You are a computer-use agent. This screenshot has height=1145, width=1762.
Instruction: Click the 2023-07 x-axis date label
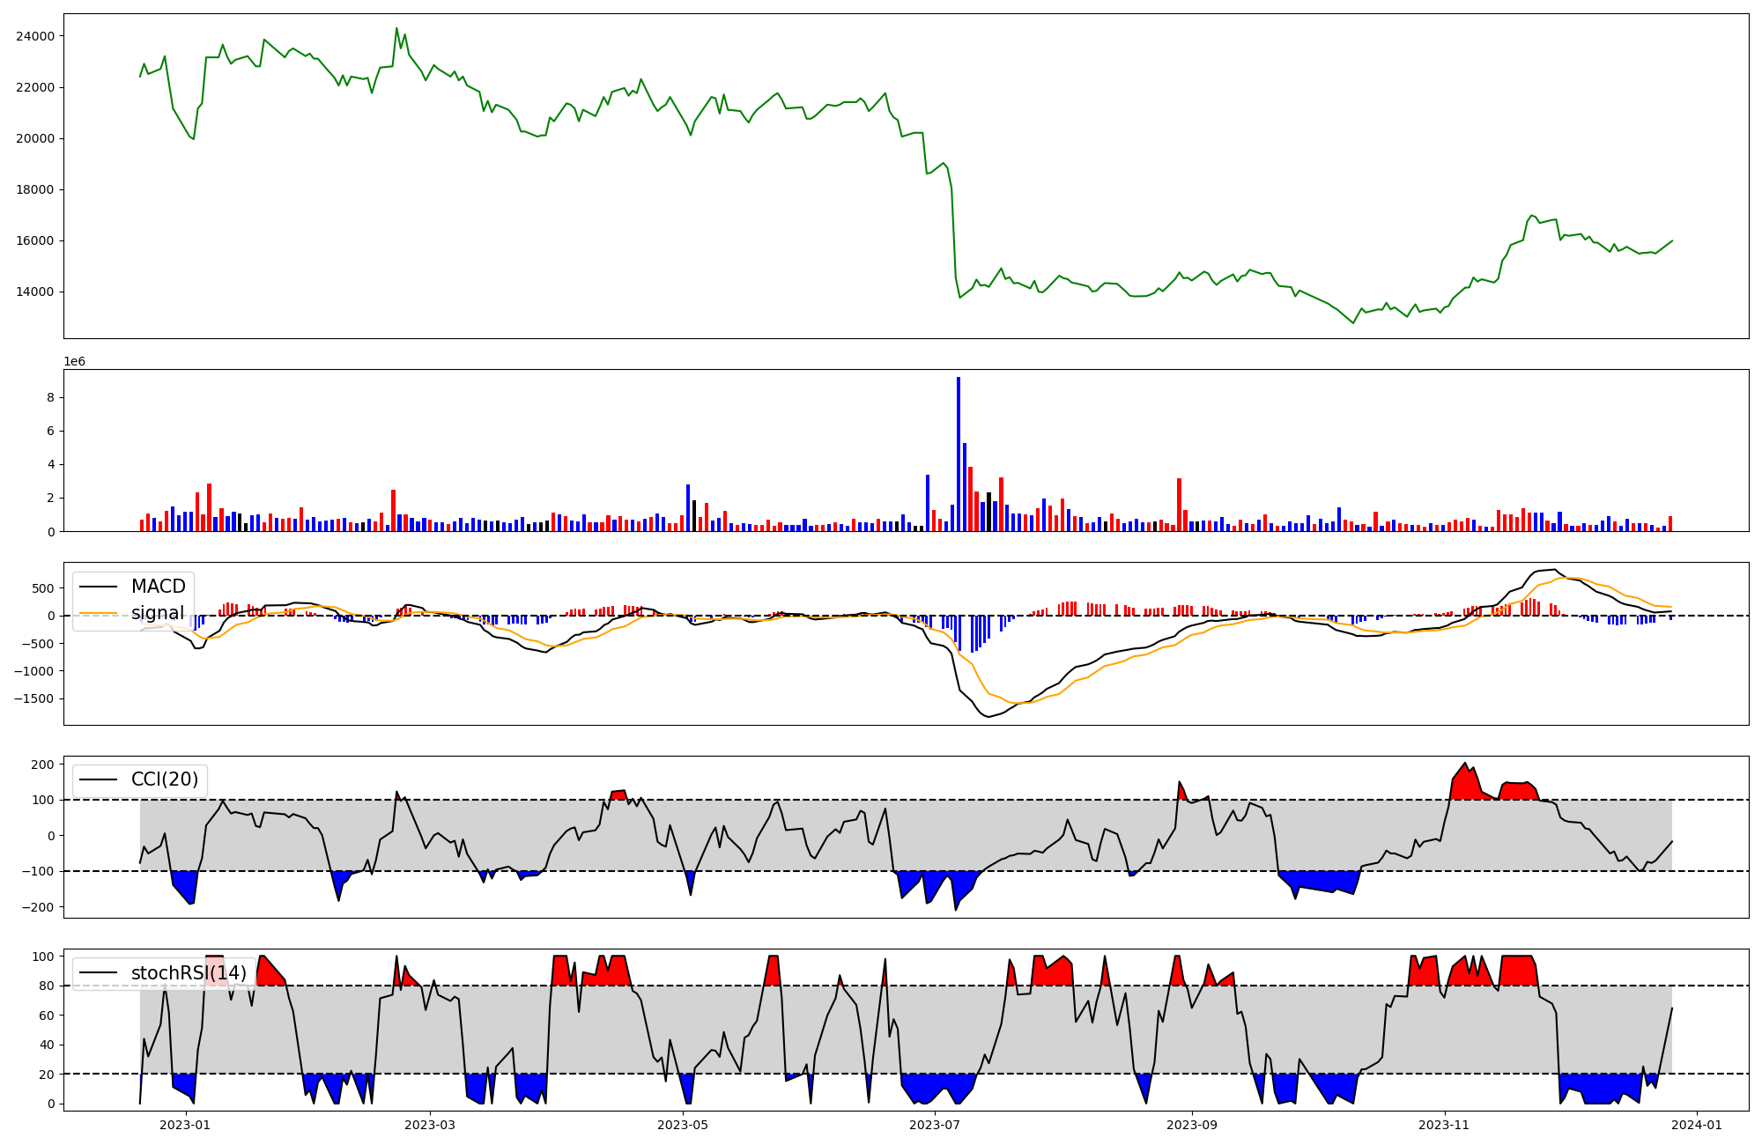pos(935,1125)
